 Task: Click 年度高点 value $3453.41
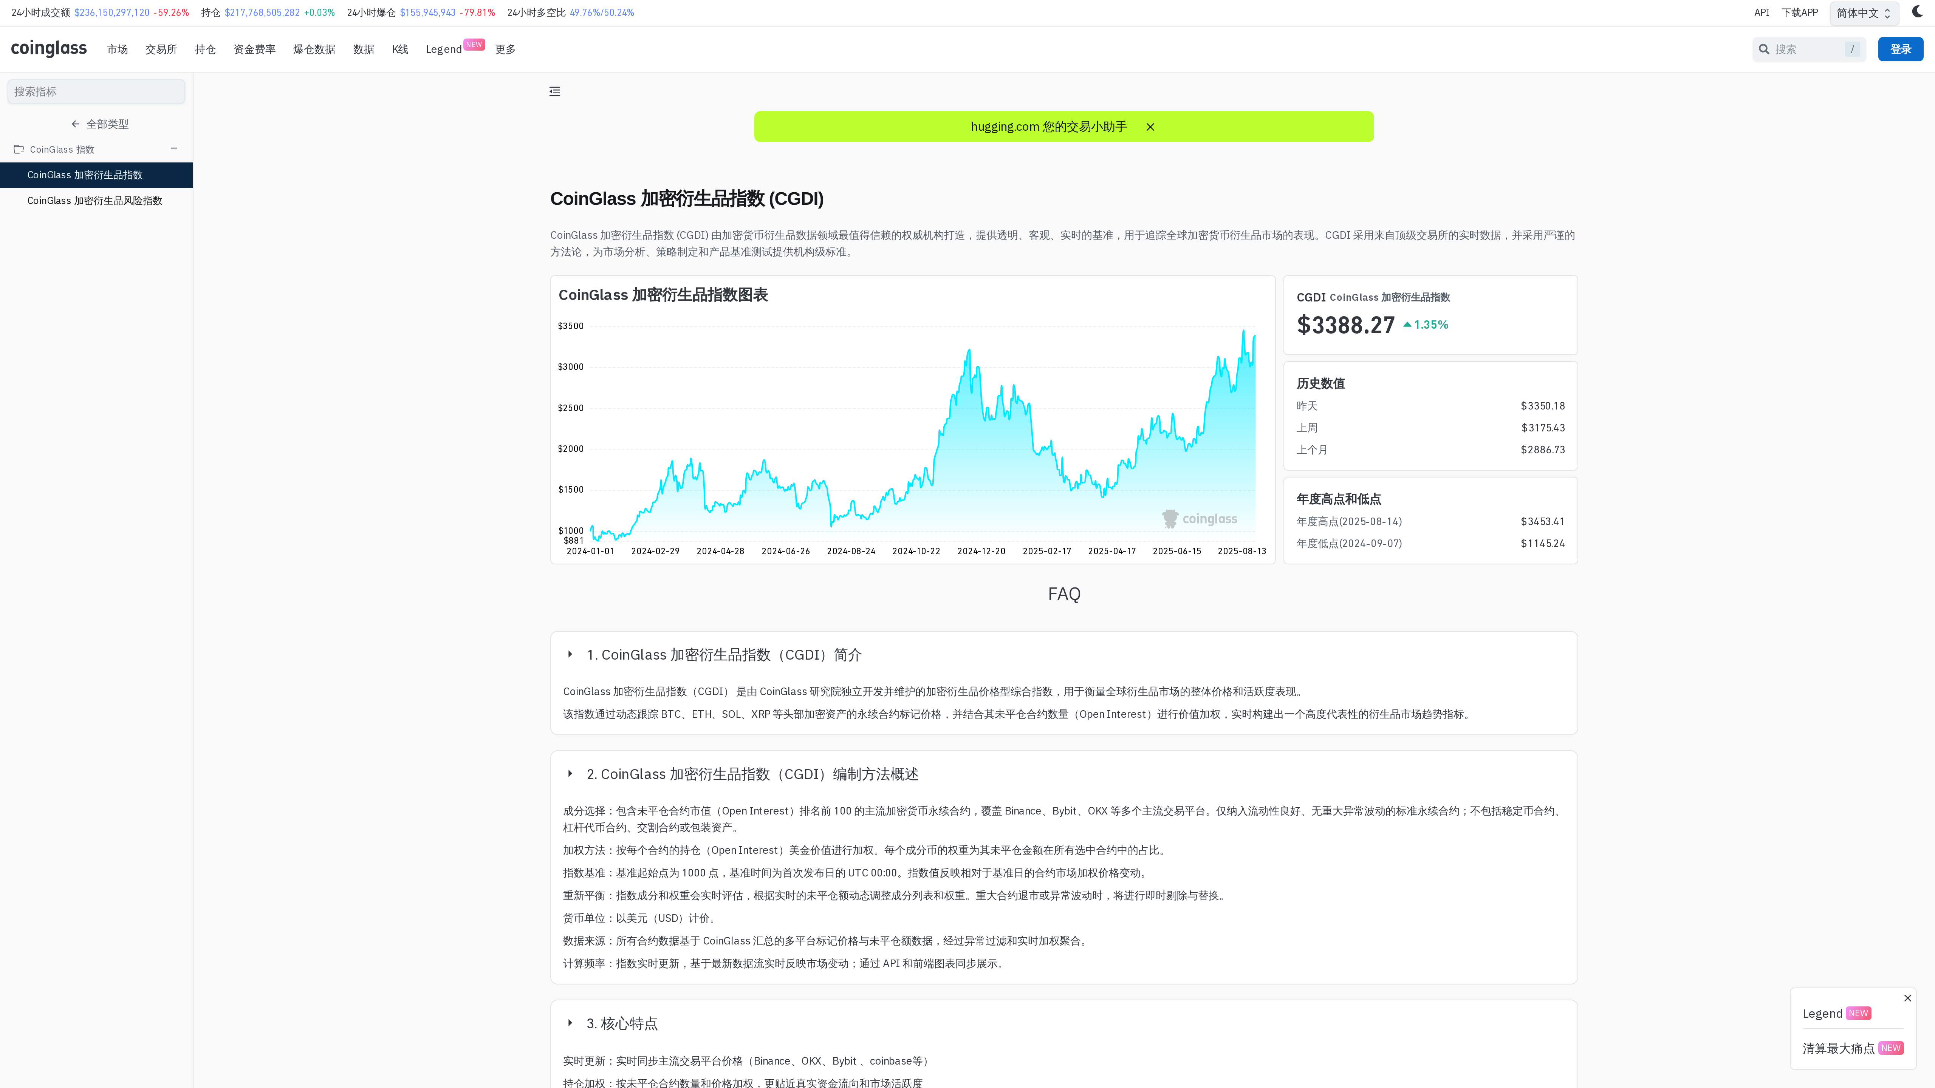1543,522
